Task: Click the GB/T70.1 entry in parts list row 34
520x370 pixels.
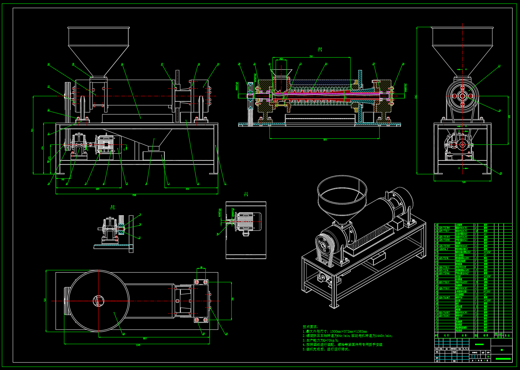Action: (x=444, y=231)
